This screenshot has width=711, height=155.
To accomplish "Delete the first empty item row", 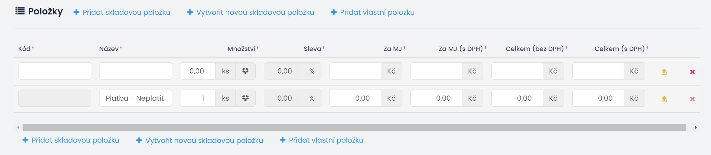I will click(692, 72).
